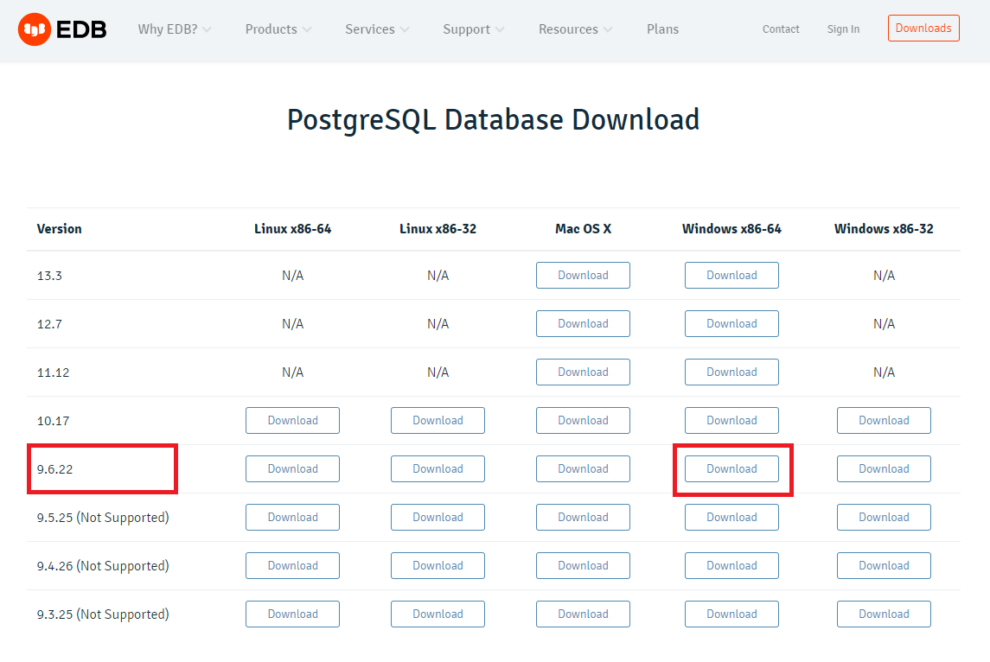This screenshot has height=662, width=990.
Task: Download version 9.5.25 for Linux x86-64
Action: pyautogui.click(x=292, y=518)
